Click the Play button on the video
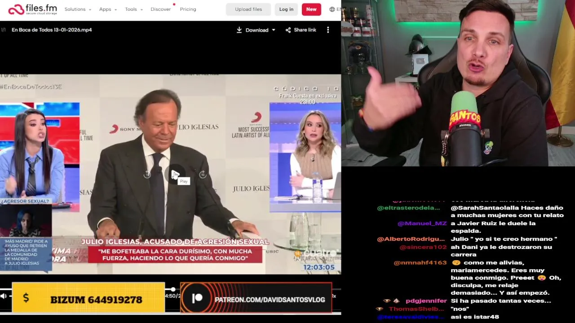The height and width of the screenshot is (323, 575). click(x=175, y=175)
